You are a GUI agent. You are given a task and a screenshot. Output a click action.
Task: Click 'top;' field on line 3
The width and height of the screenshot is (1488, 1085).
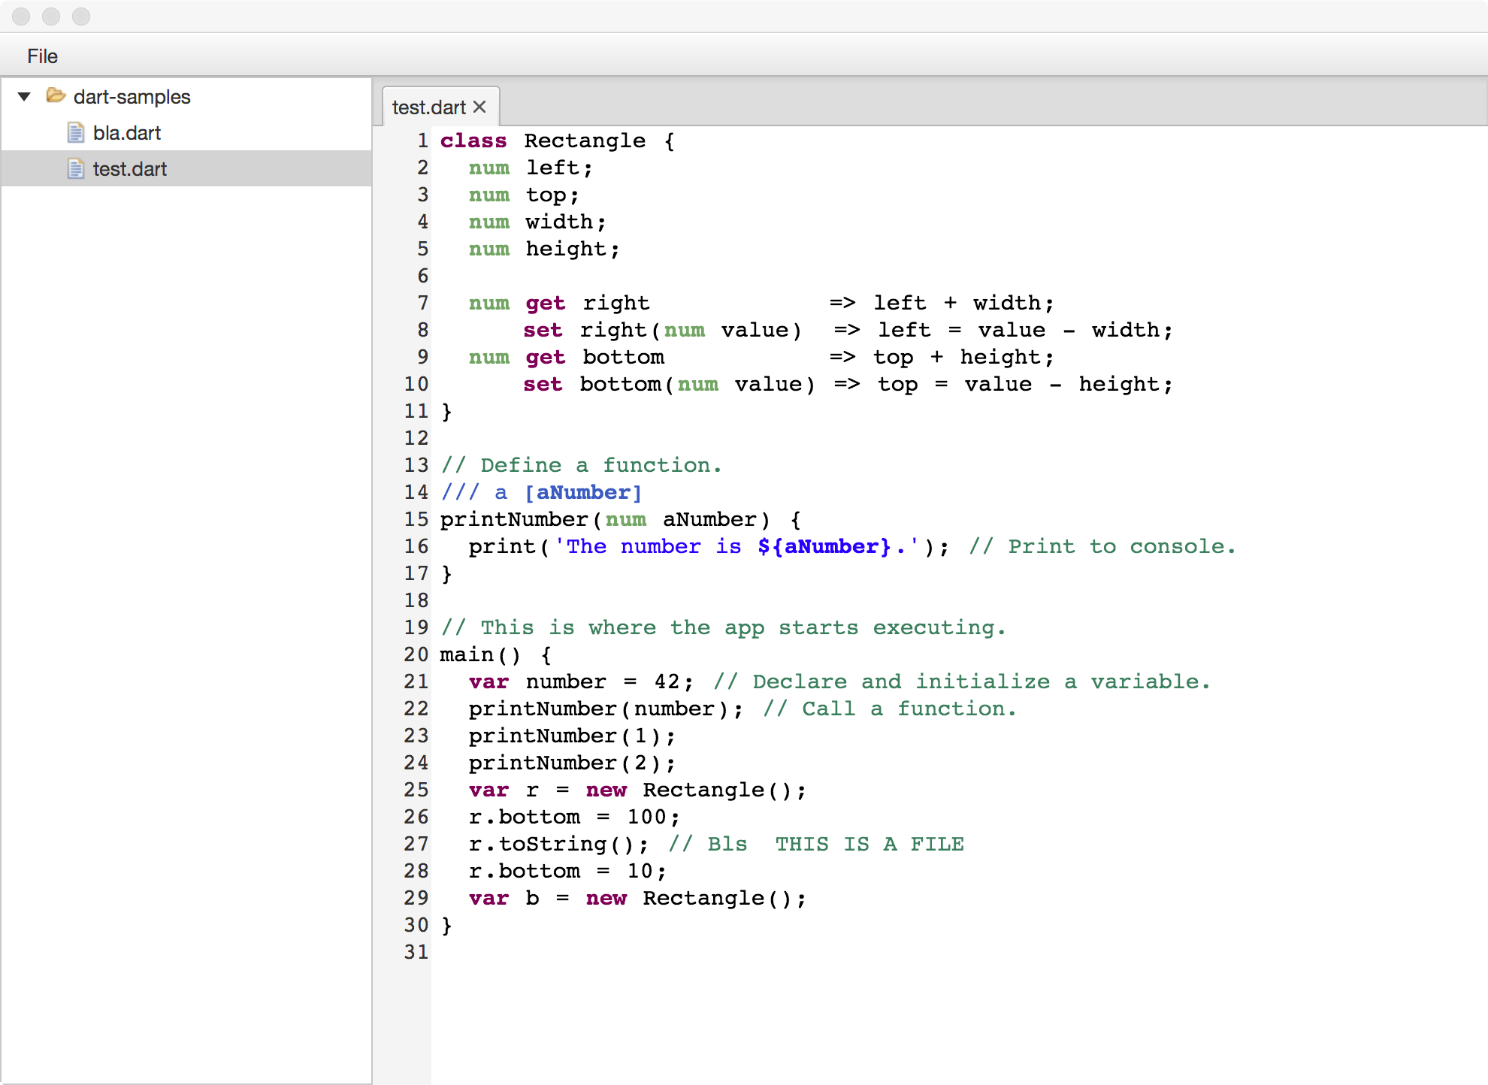pyautogui.click(x=553, y=195)
